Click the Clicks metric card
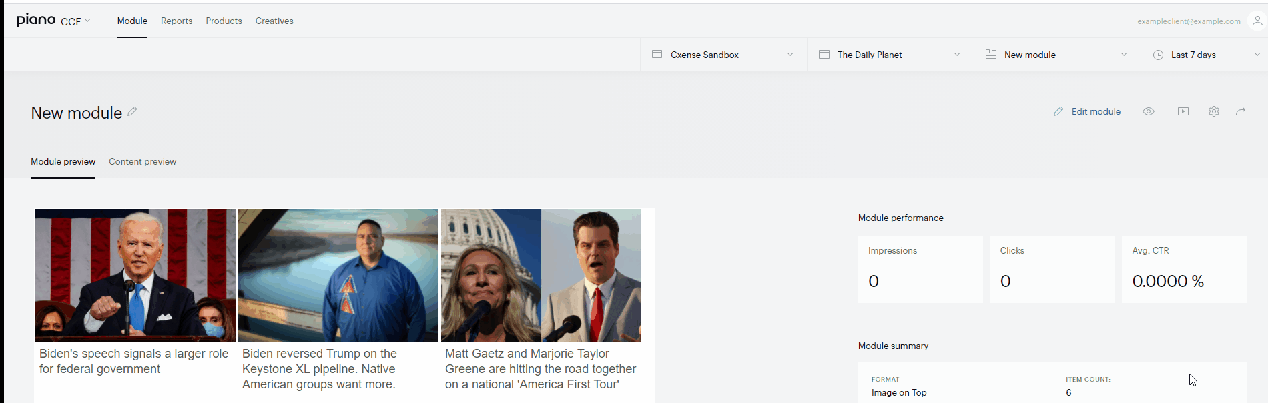Screen dimensions: 1268x403 [1052, 269]
